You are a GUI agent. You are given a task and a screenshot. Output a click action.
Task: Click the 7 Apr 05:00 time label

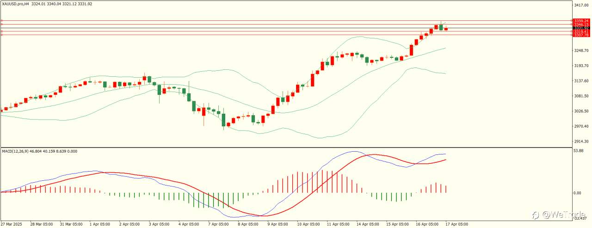(218, 224)
